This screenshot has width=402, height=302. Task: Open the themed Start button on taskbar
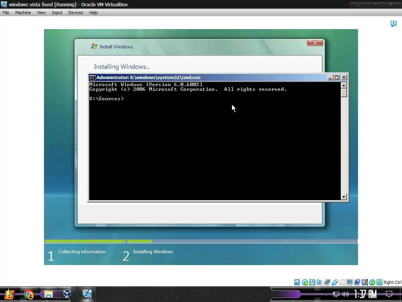coord(9,294)
